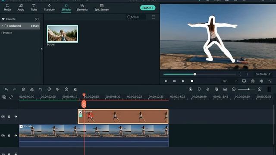Viewport: 276px width, 155px height.
Task: Add a marker with shield icon
Action: pos(199,89)
